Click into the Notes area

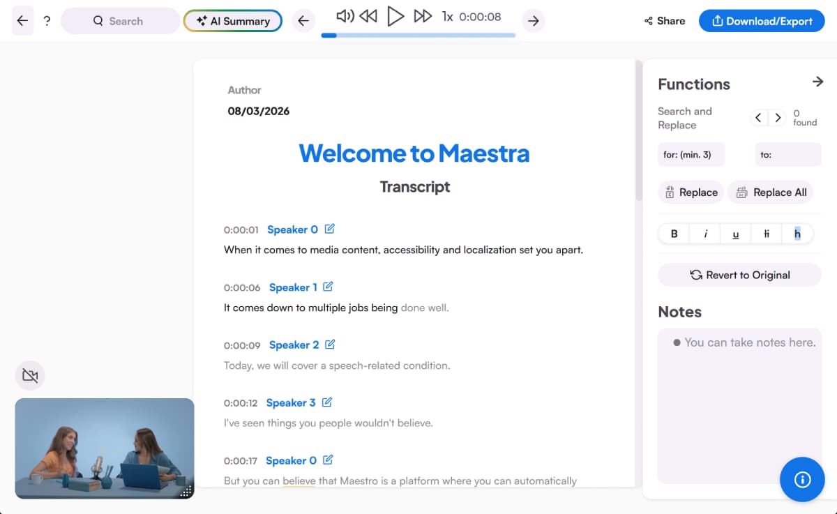[x=740, y=406]
